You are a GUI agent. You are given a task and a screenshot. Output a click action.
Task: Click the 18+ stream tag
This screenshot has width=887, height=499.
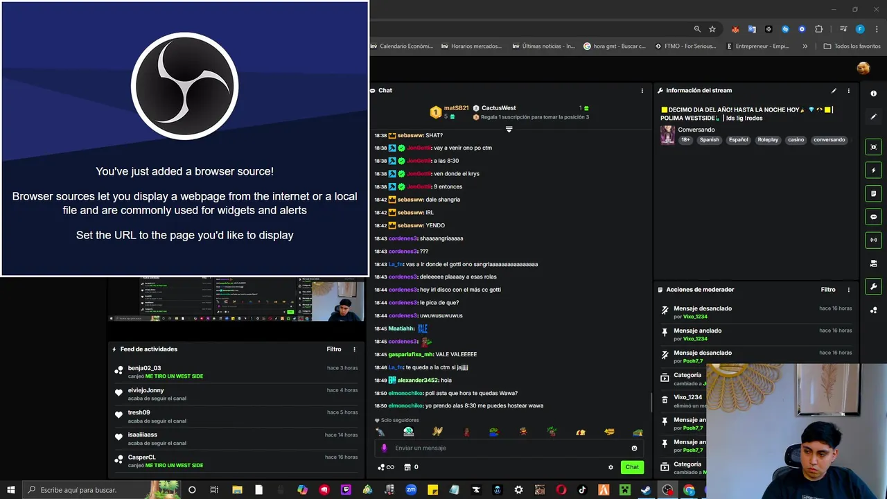pos(685,140)
